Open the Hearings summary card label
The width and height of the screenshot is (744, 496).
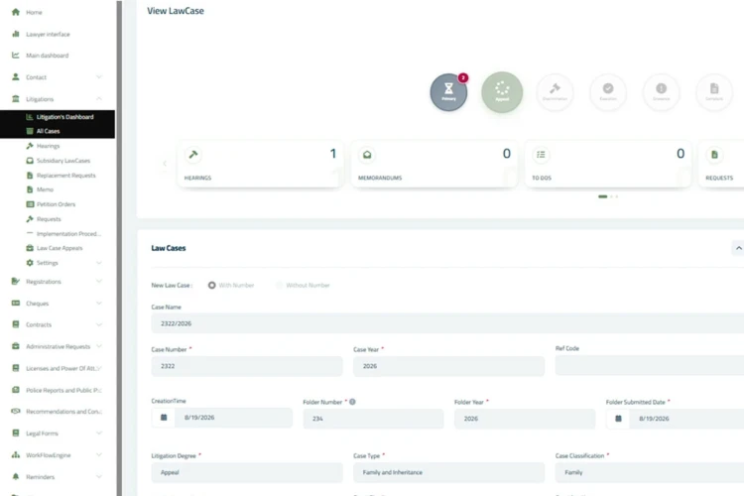[x=197, y=178]
